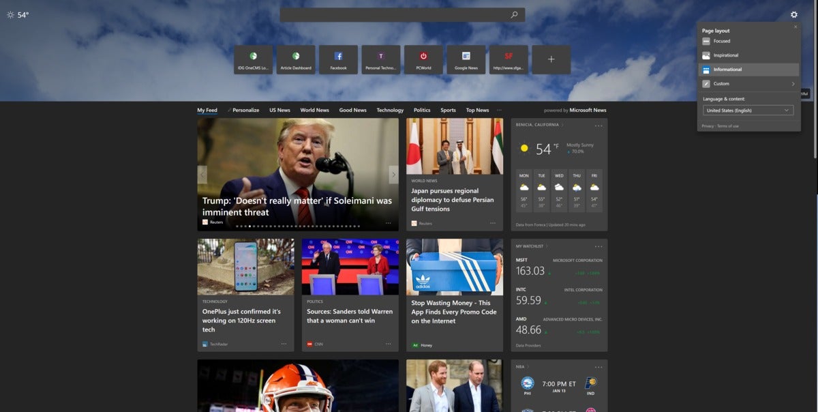Select Friday forecast in weather card

[594, 190]
